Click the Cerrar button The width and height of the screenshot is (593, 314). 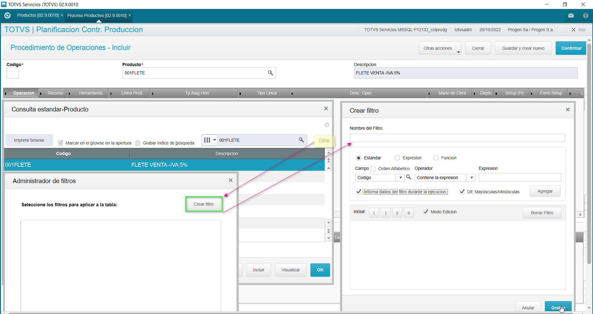478,48
